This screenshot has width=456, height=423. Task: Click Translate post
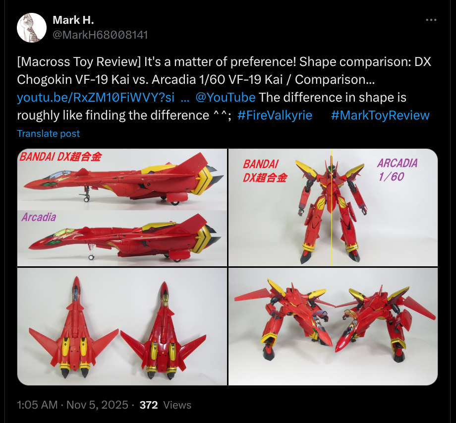pyautogui.click(x=48, y=133)
